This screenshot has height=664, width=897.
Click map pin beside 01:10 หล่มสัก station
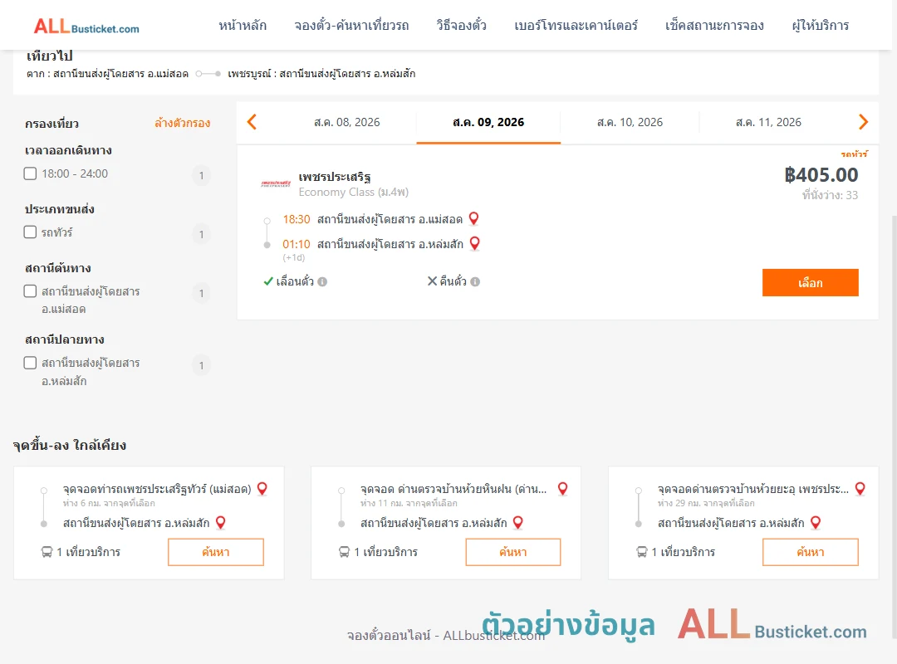[474, 244]
